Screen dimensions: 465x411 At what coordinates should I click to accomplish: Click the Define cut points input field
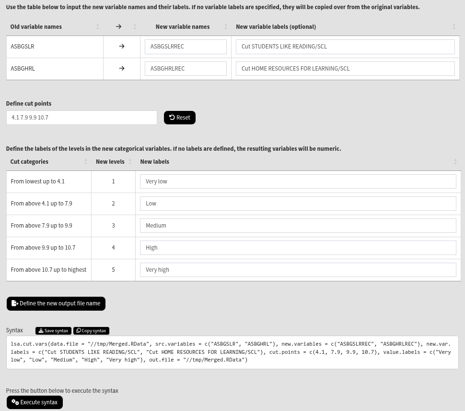81,118
